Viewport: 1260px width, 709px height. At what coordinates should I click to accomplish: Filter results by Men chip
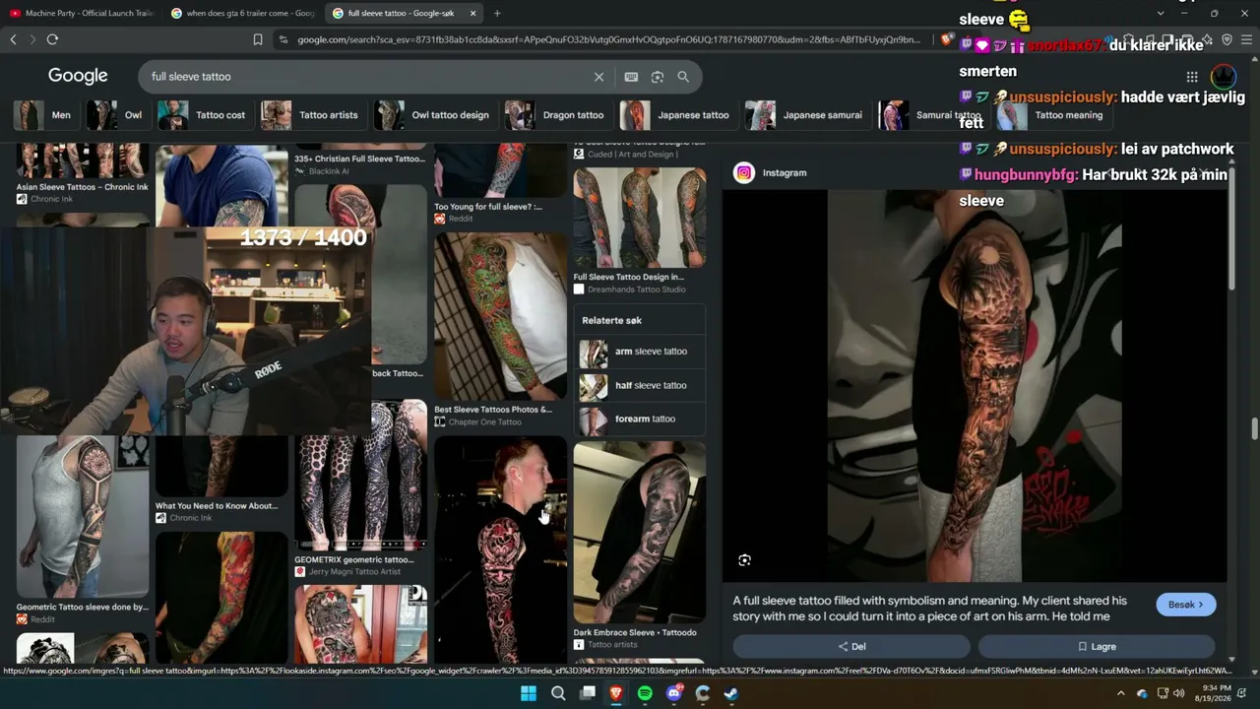(44, 115)
